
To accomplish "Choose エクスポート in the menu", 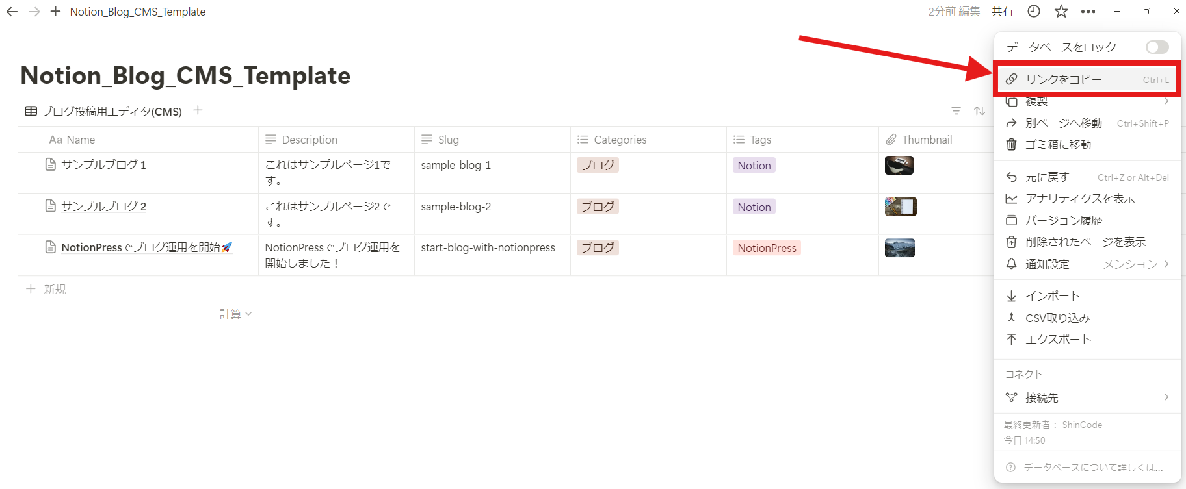I will pos(1058,340).
